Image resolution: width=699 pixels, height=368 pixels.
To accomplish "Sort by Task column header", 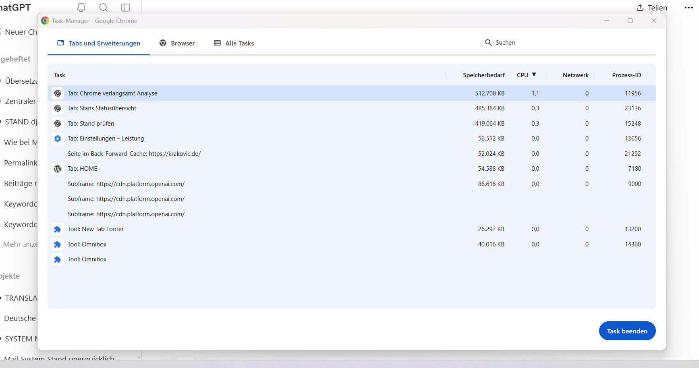I will (x=59, y=75).
